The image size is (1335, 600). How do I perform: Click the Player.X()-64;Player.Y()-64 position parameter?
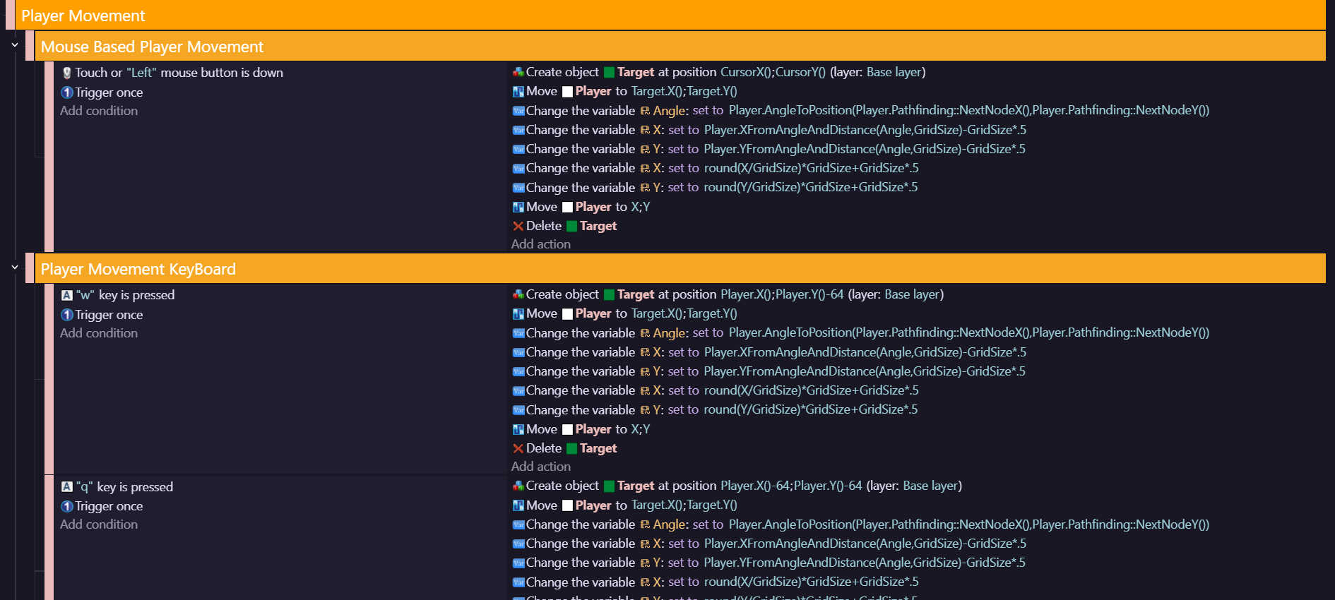[x=791, y=486]
